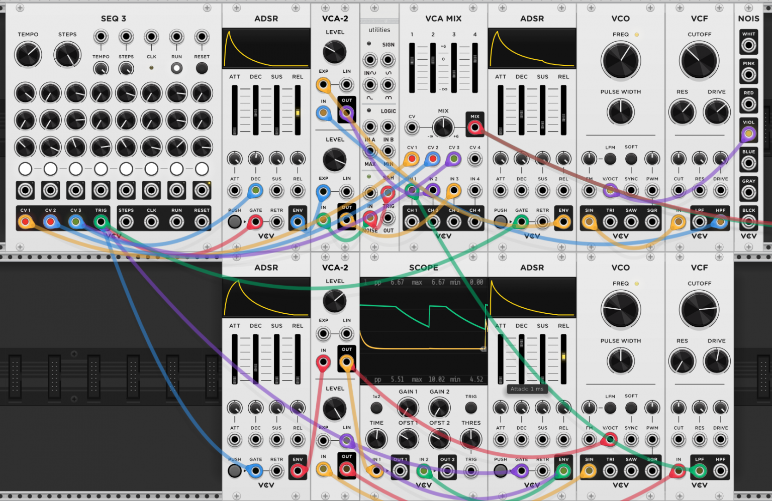Click the SEQ 3 CV 3 output jack
Image resolution: width=772 pixels, height=501 pixels.
click(76, 221)
